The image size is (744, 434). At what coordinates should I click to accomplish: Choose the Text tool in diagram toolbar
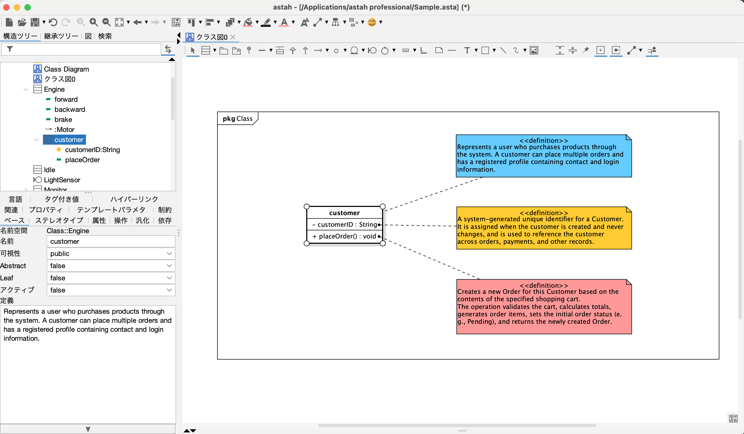coord(467,50)
